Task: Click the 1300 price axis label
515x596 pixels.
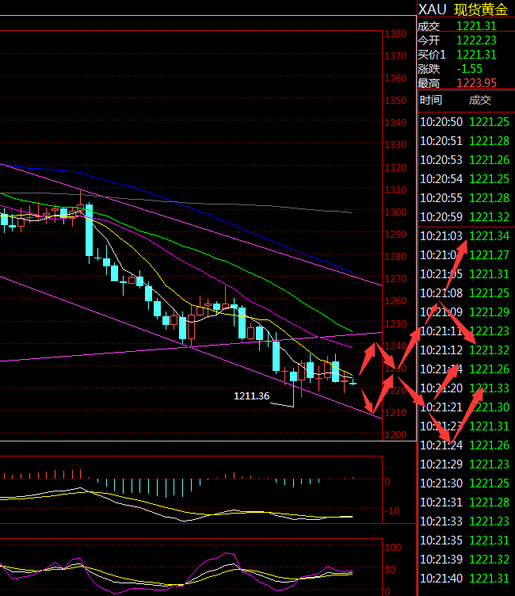Action: (x=395, y=212)
